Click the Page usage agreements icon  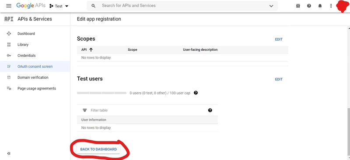point(9,88)
